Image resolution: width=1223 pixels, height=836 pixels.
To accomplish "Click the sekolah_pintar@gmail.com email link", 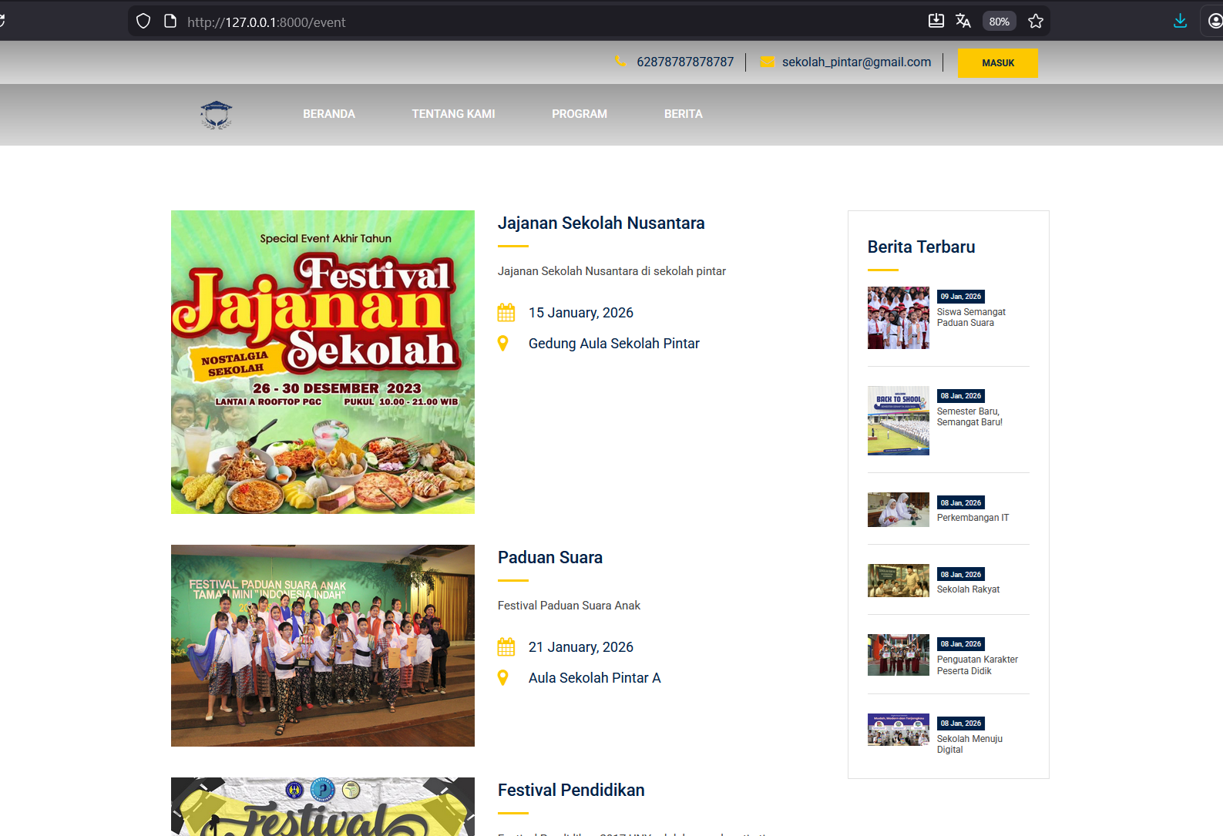I will (856, 62).
